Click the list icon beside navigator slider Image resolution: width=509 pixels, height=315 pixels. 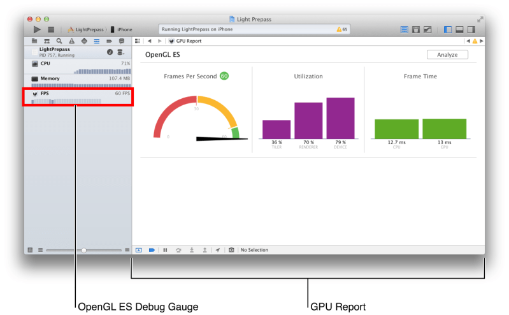point(40,250)
